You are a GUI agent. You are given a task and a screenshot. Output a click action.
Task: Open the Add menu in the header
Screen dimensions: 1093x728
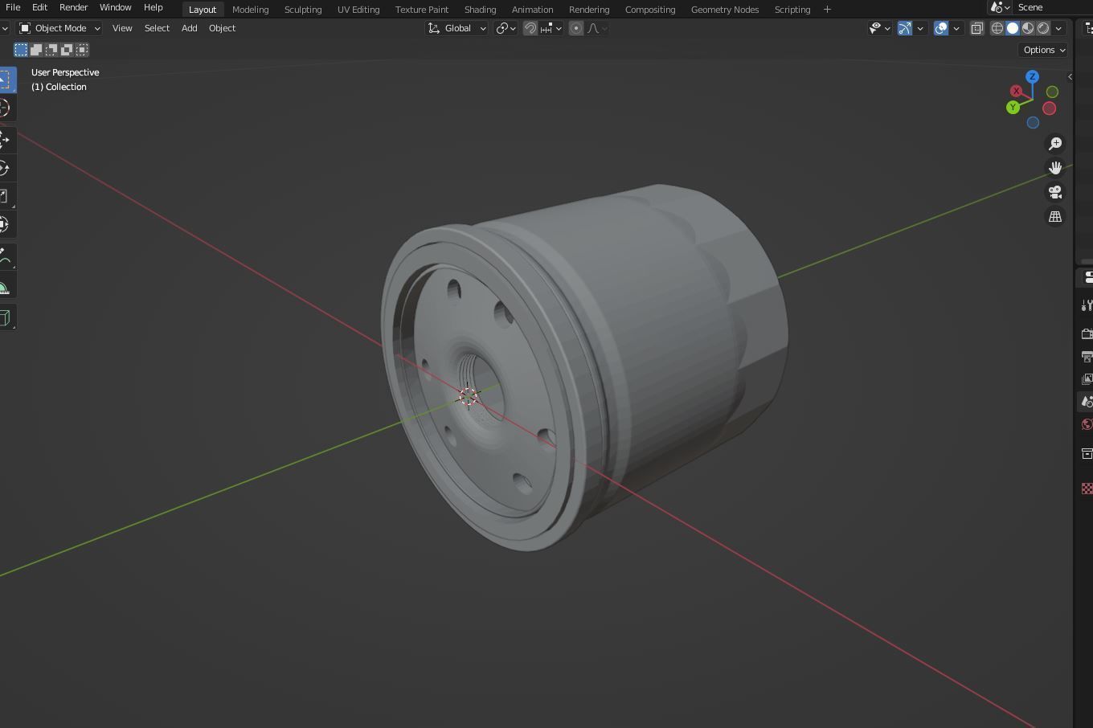pyautogui.click(x=189, y=28)
